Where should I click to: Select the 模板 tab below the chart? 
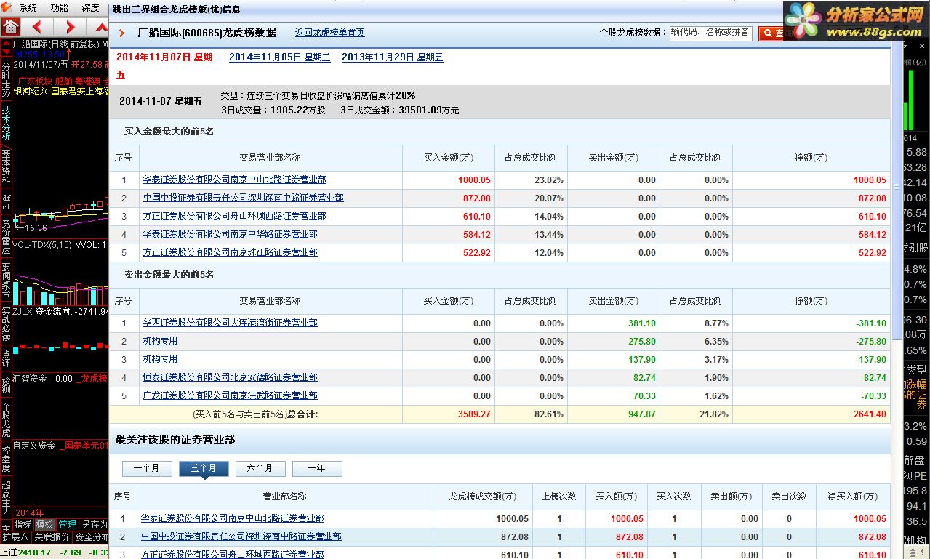coord(45,524)
